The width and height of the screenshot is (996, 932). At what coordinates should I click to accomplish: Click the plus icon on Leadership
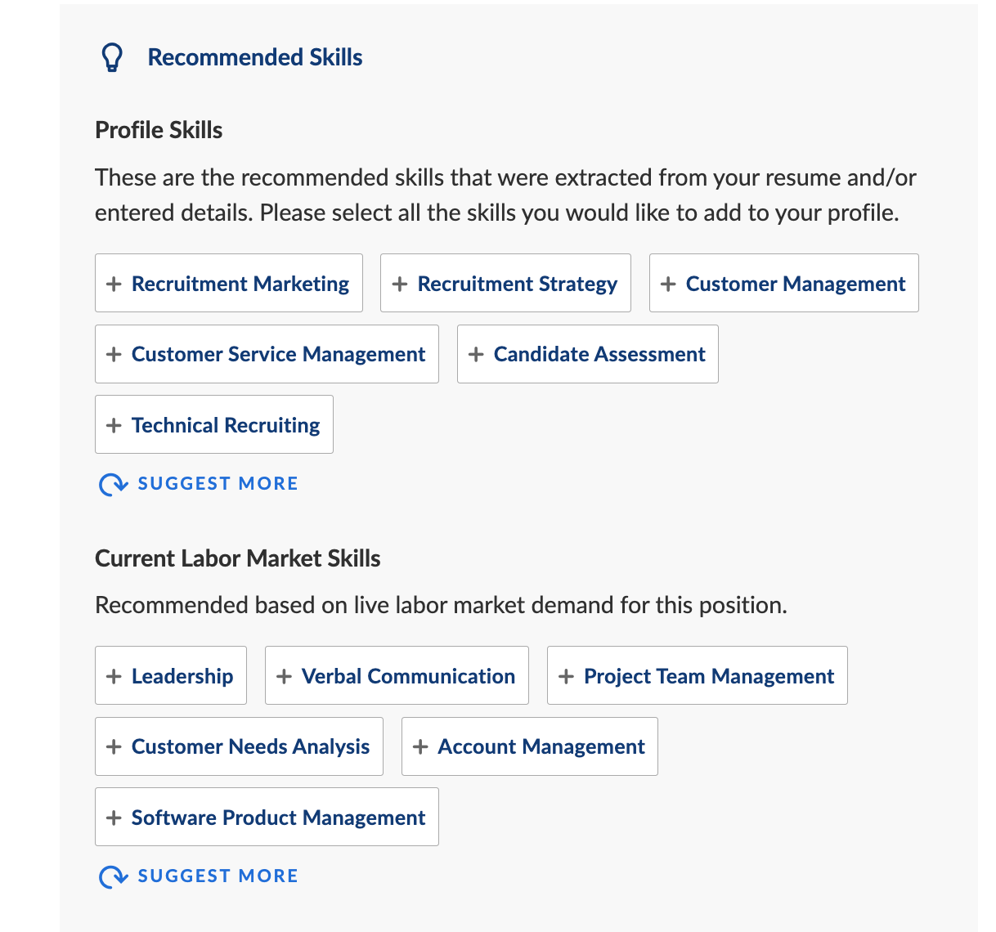tap(114, 676)
